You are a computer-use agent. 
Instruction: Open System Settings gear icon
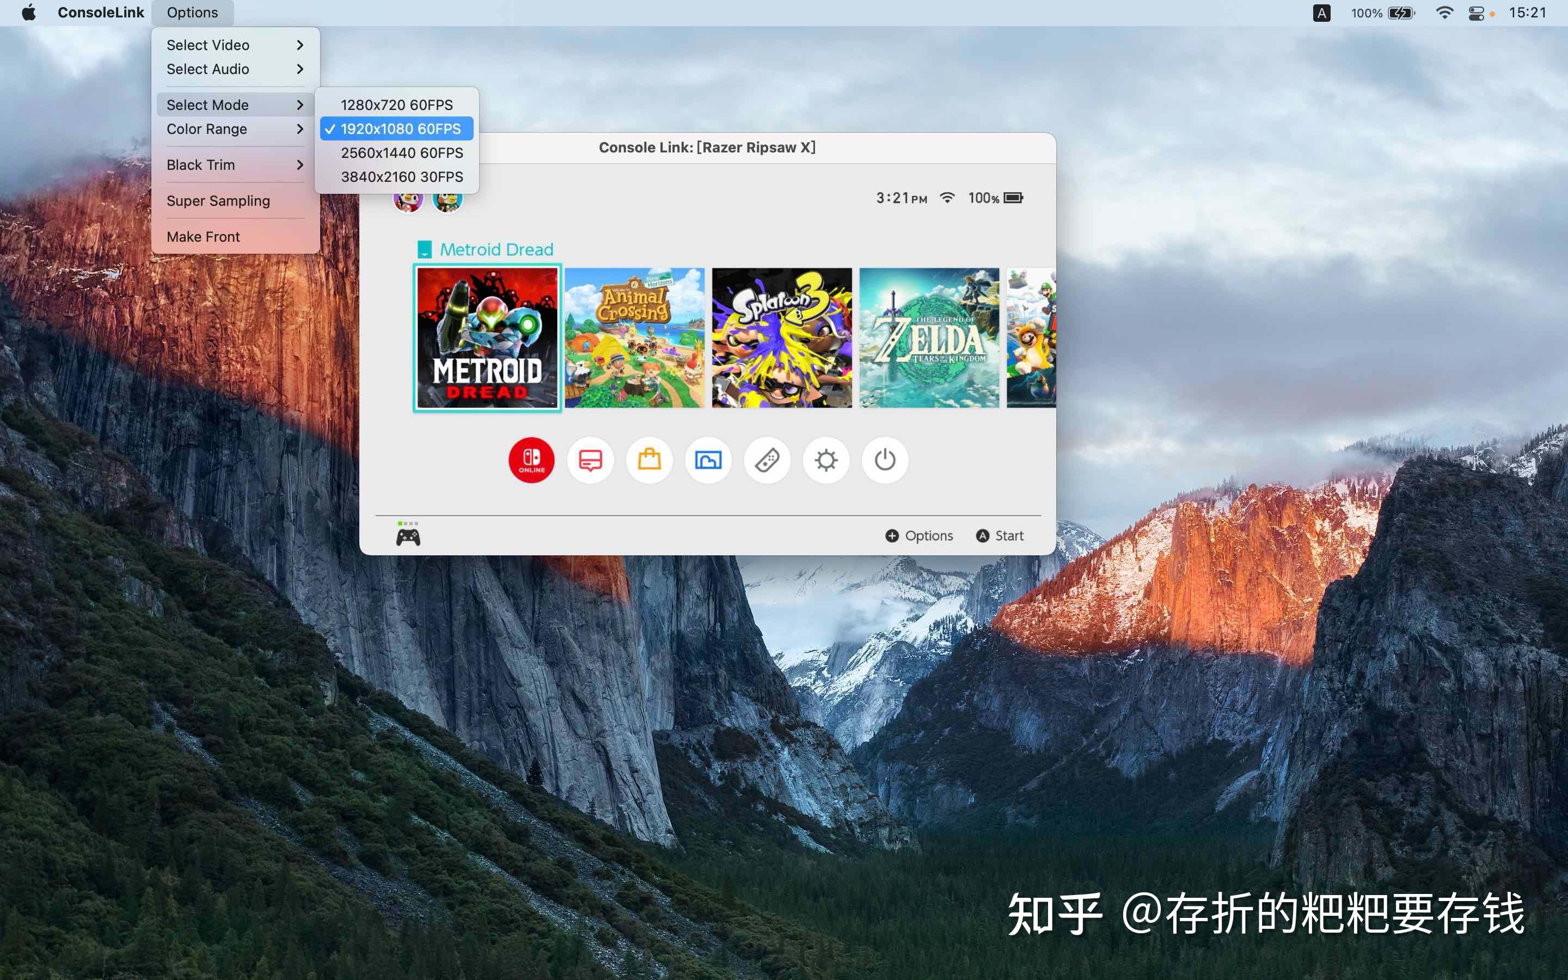point(825,460)
